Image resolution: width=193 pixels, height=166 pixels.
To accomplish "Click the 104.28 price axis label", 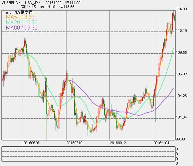I will (x=181, y=96).
